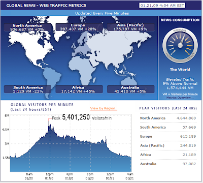The image size is (203, 183).
Task: Select the Asia (Pacific) traffic label
Action: pyautogui.click(x=130, y=27)
